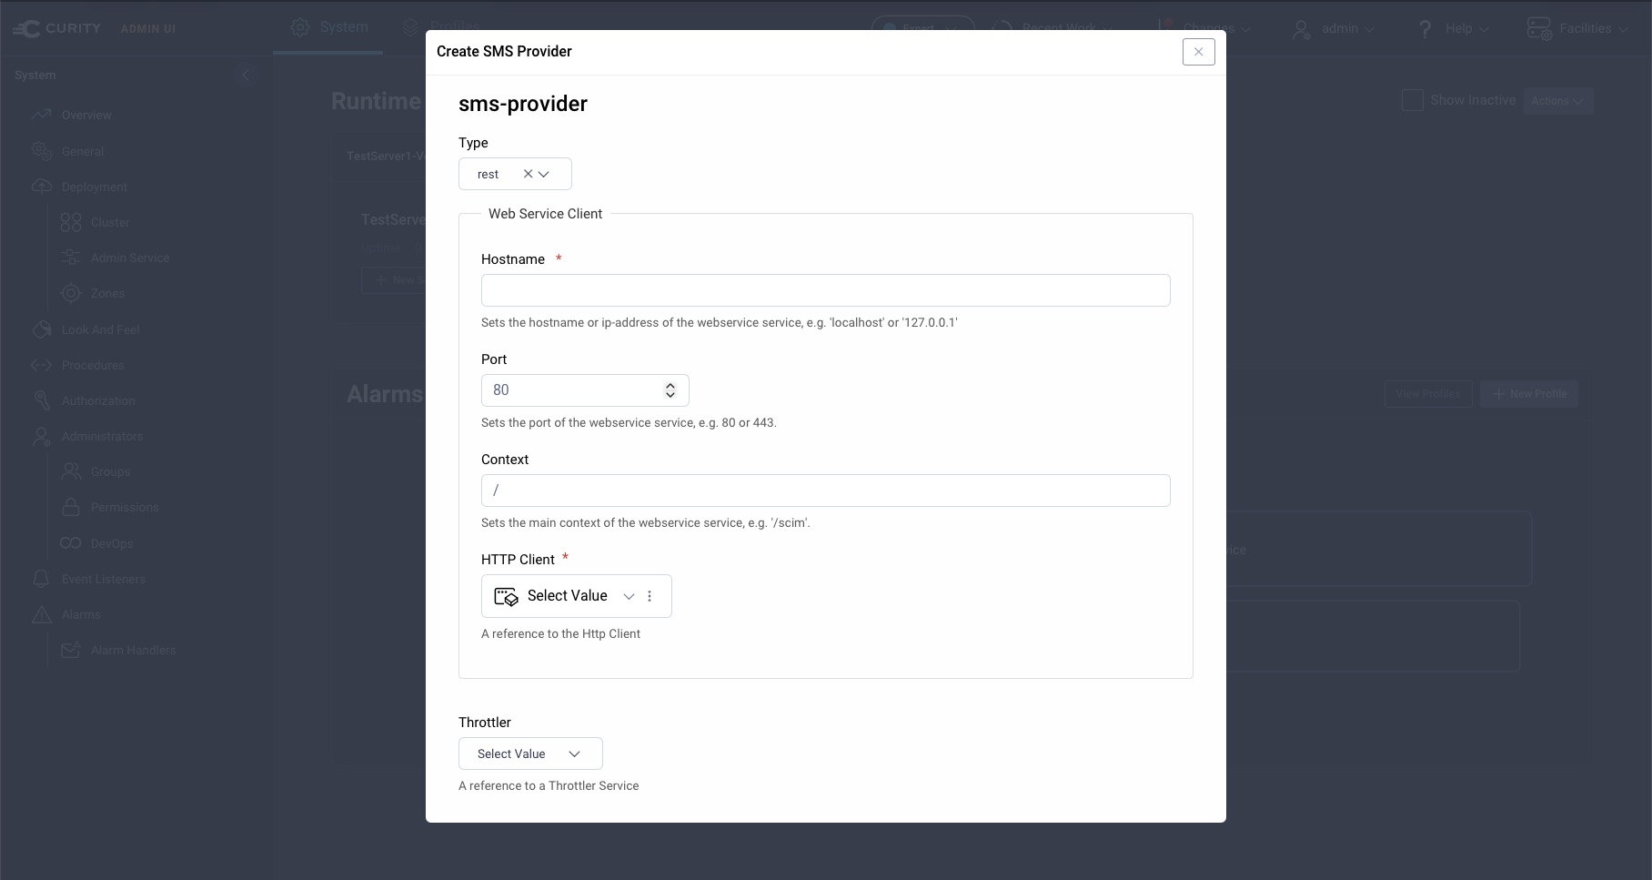Open the Help menu
Viewport: 1652px width, 880px height.
(x=1453, y=28)
